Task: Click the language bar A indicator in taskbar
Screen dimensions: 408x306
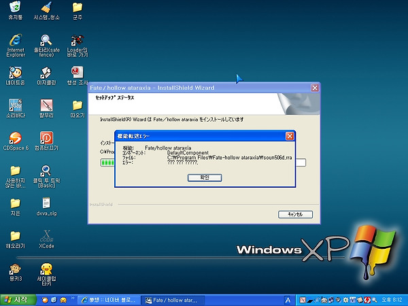Action: pos(288,300)
